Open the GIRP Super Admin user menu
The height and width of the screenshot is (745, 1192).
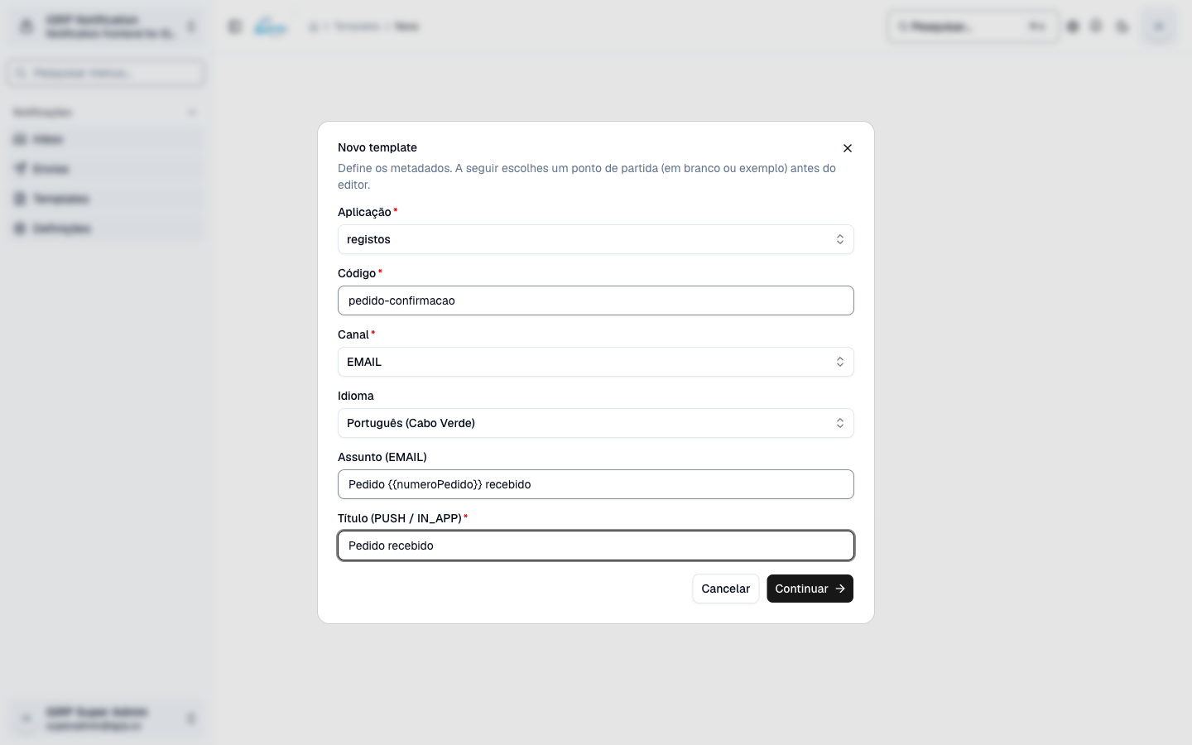pyautogui.click(x=106, y=719)
